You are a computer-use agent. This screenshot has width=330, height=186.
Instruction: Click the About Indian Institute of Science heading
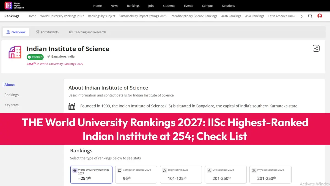108,88
